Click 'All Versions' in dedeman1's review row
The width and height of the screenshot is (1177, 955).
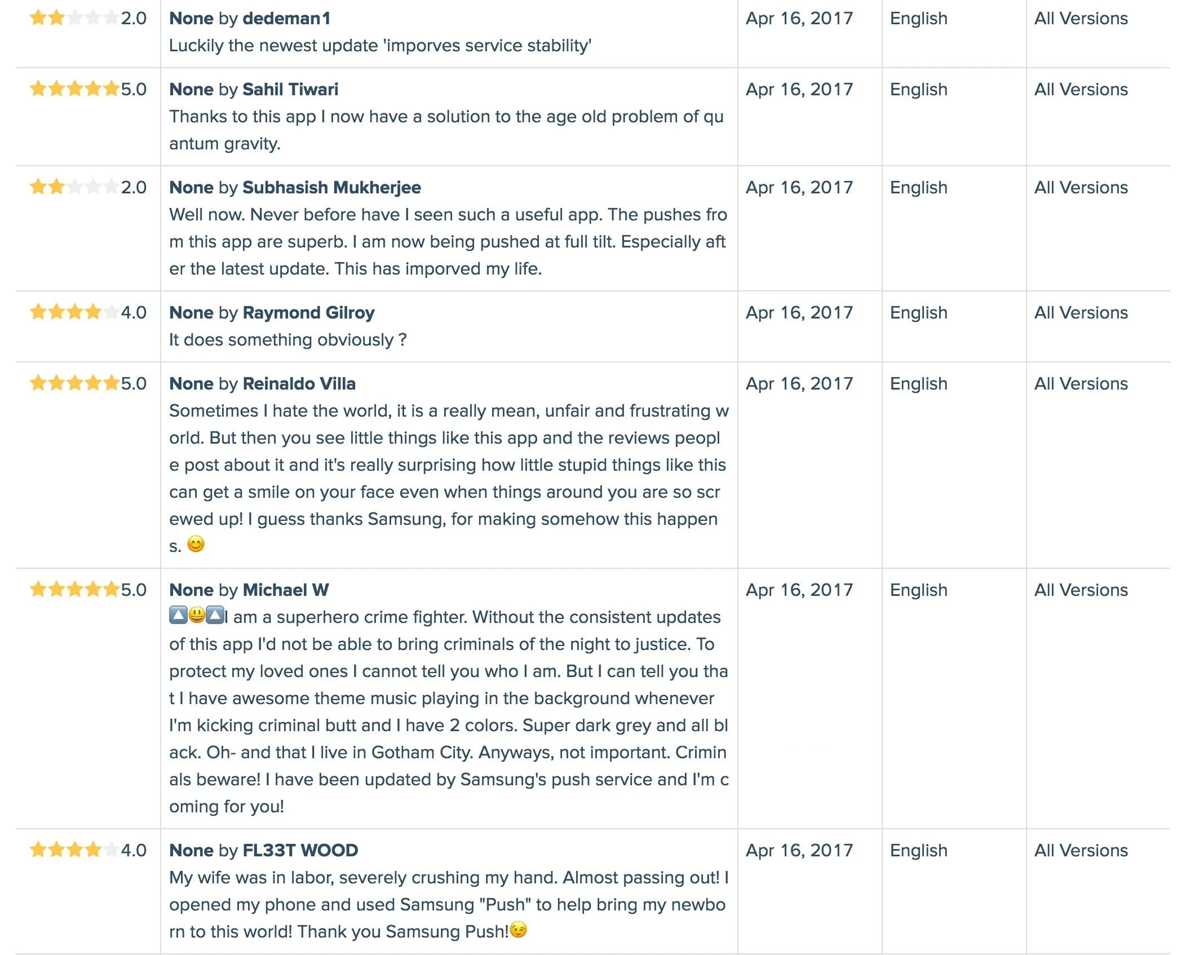pyautogui.click(x=1081, y=18)
